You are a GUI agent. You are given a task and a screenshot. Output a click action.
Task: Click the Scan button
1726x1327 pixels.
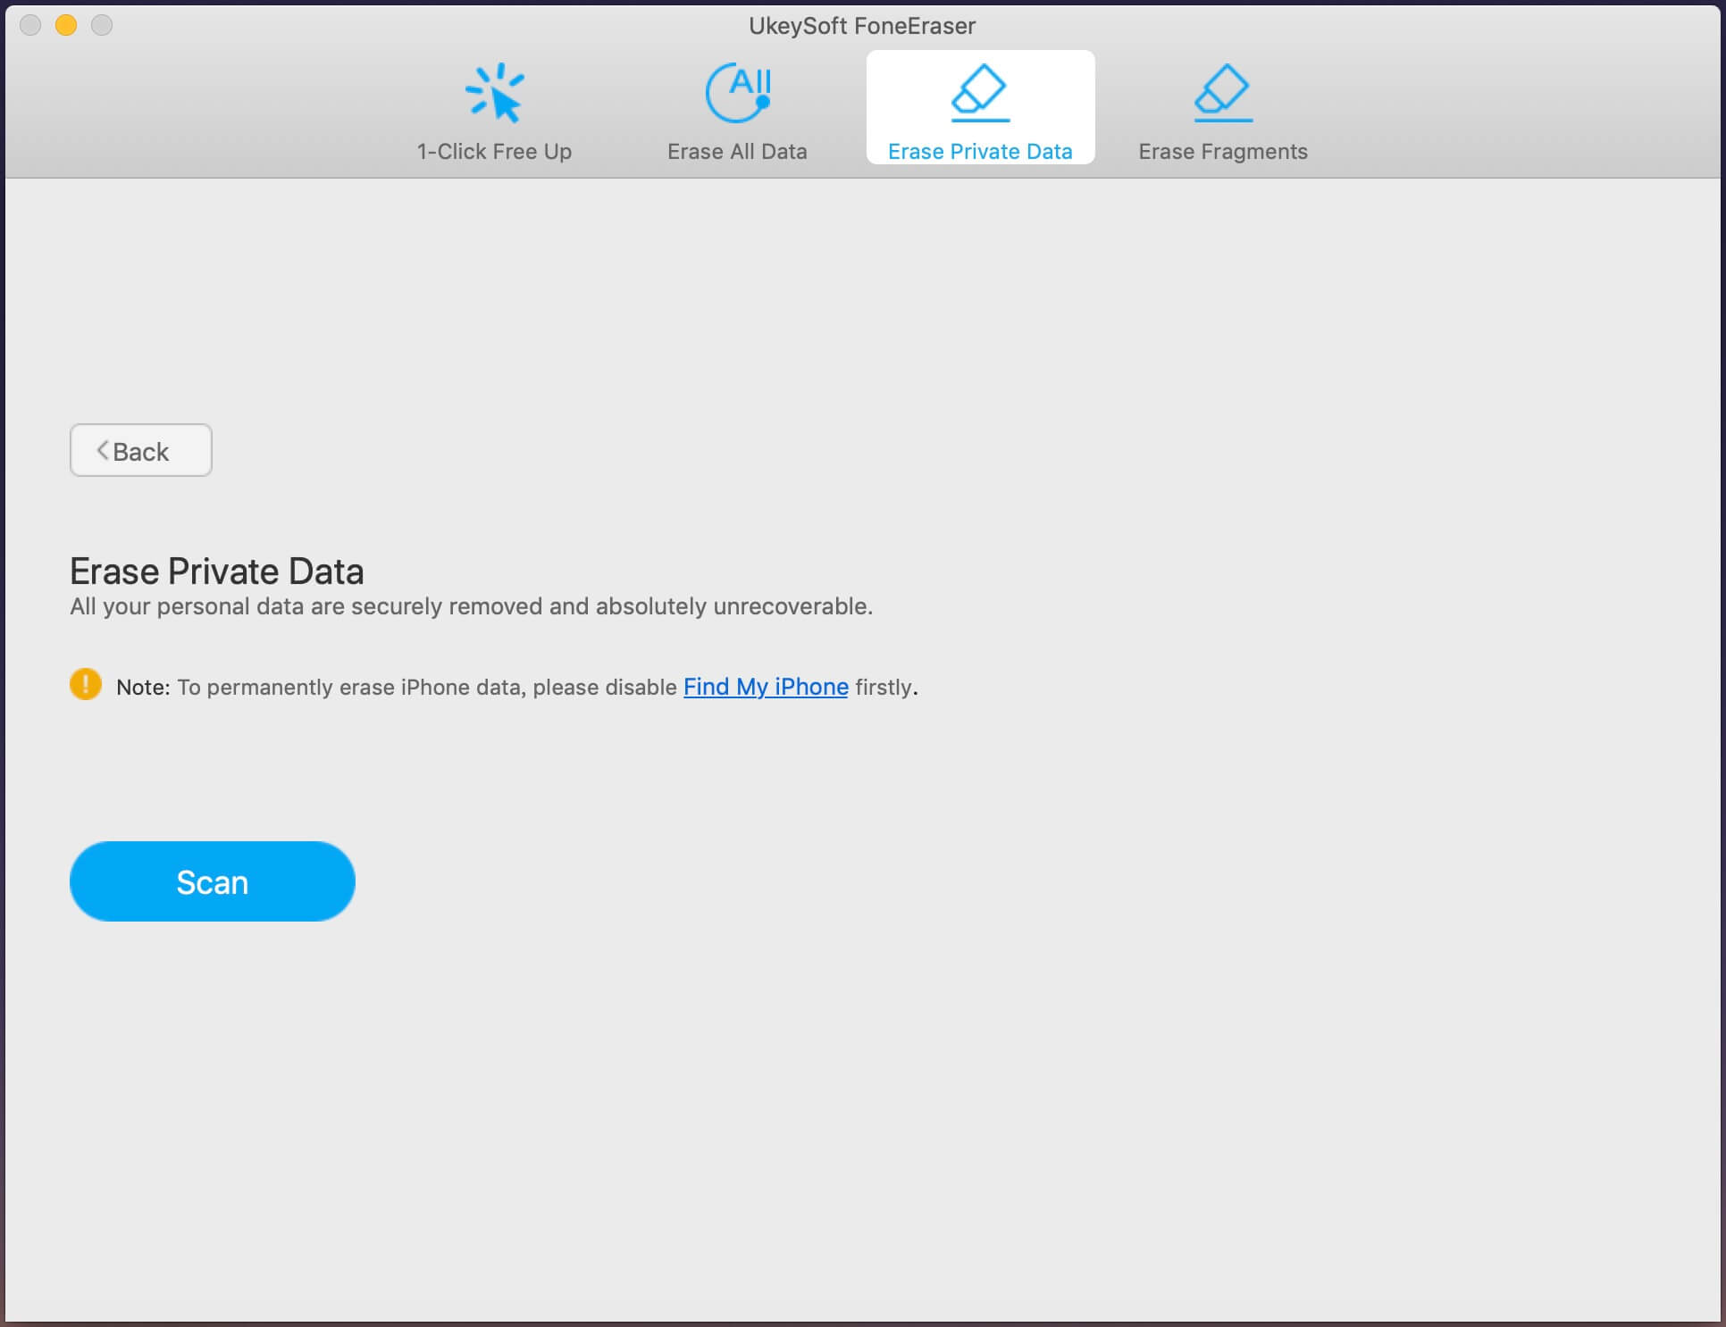[x=212, y=881]
